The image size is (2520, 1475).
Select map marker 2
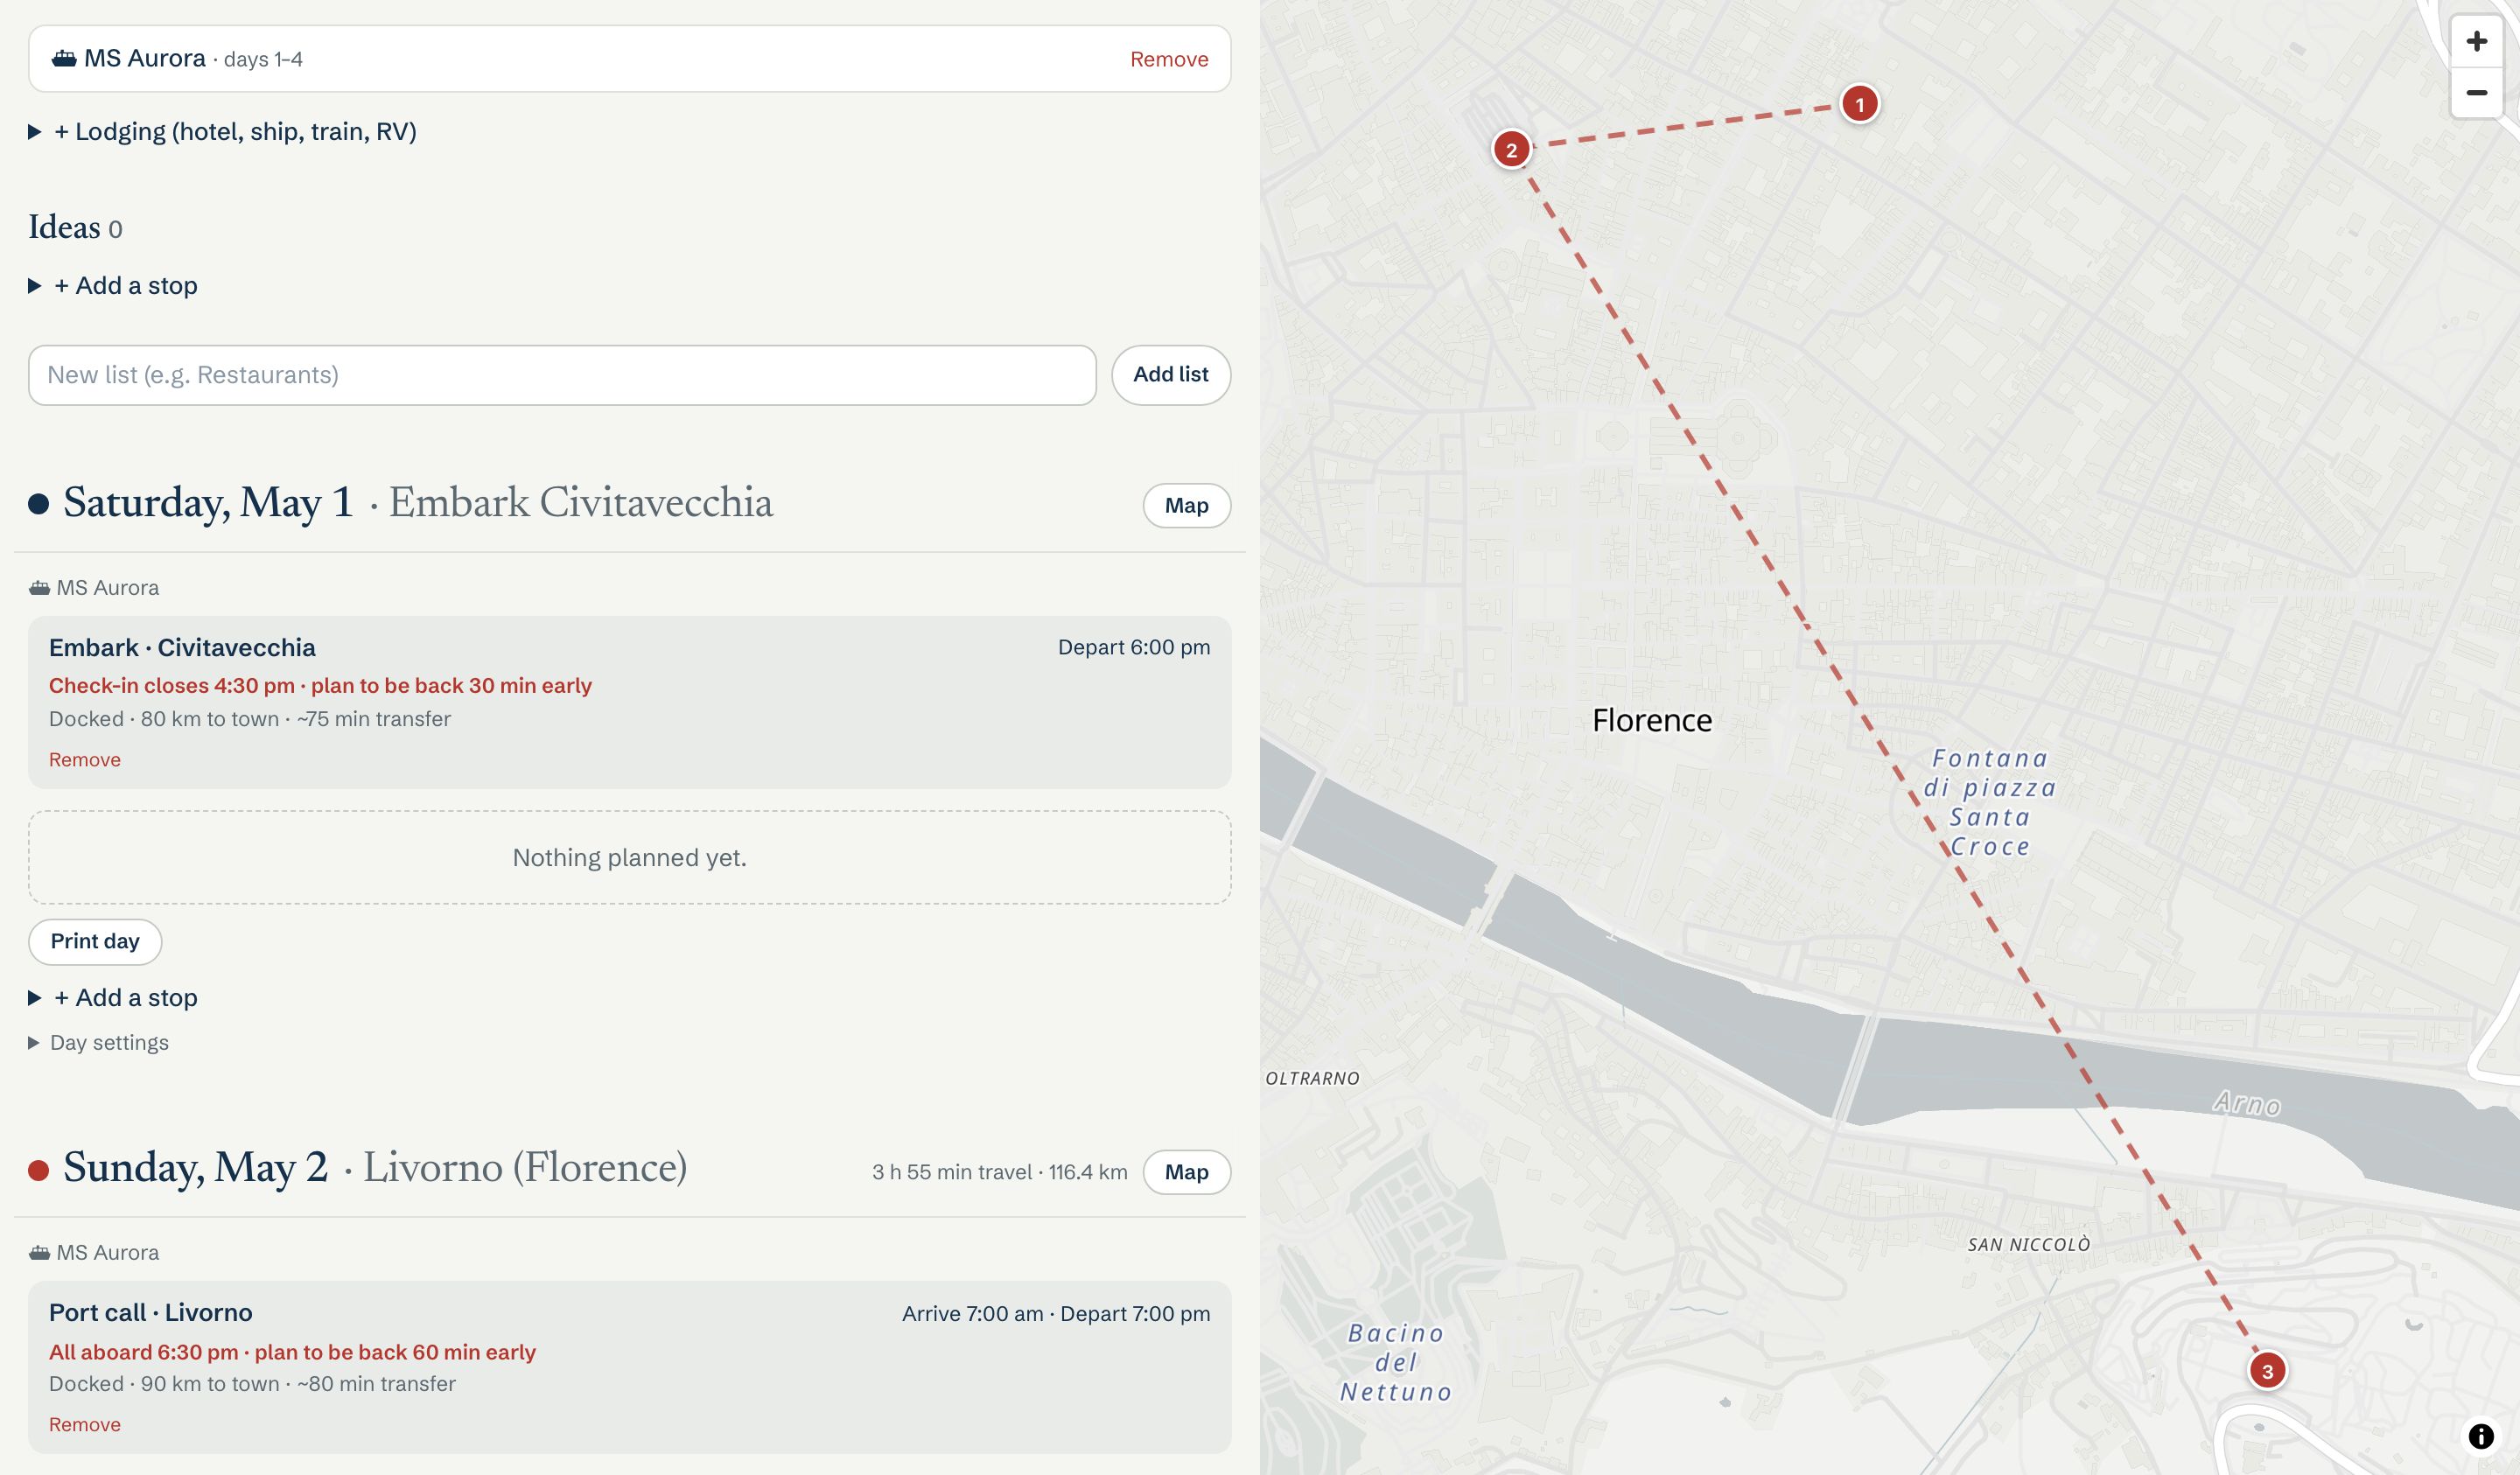tap(1511, 150)
